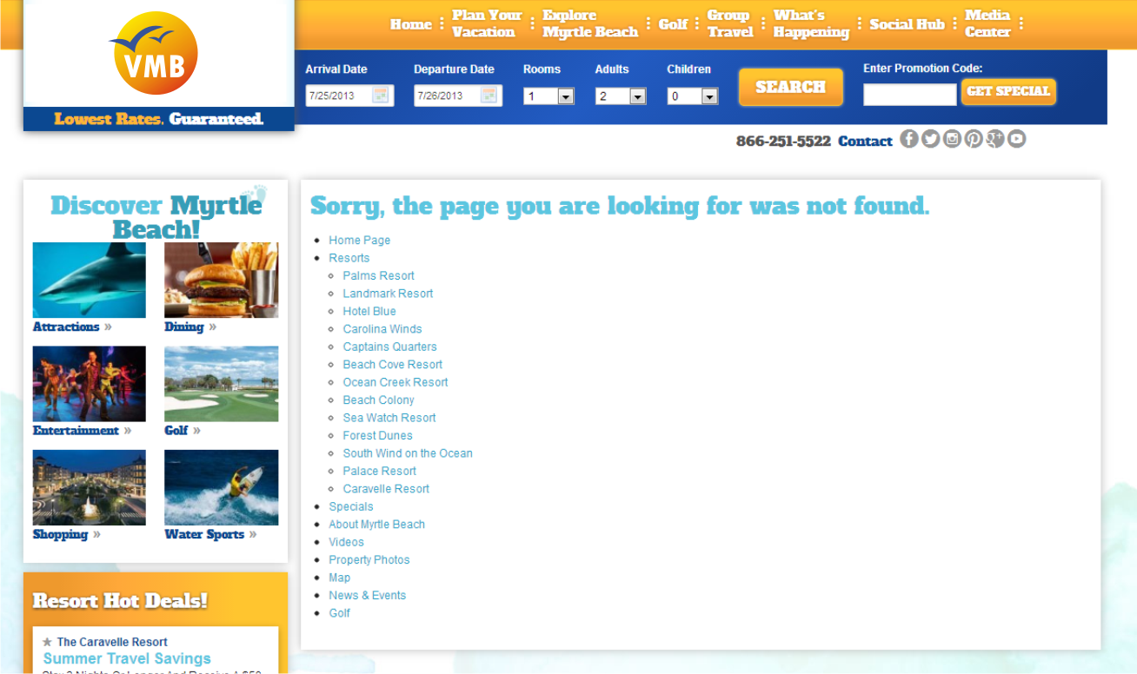This screenshot has width=1137, height=674.
Task: Select the Attractions shark thumbnail
Action: click(x=90, y=280)
